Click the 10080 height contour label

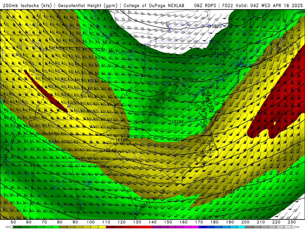(x=221, y=54)
